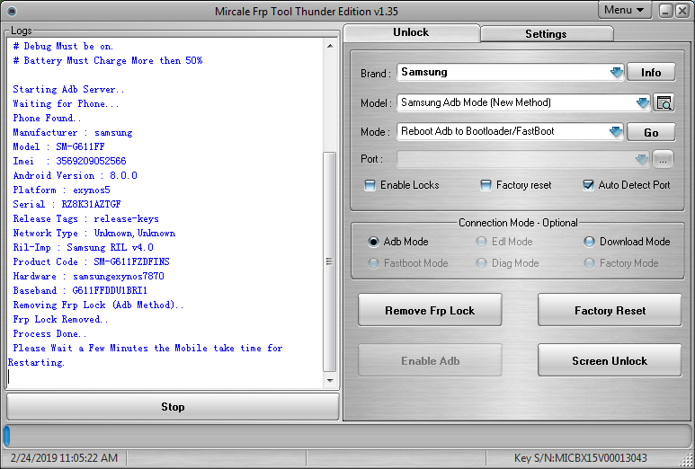695x469 pixels.
Task: Click the Screen Unlock button
Action: tap(610, 360)
